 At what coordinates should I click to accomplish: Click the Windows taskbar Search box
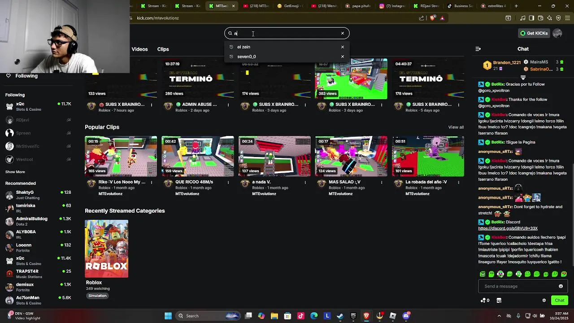[209, 316]
